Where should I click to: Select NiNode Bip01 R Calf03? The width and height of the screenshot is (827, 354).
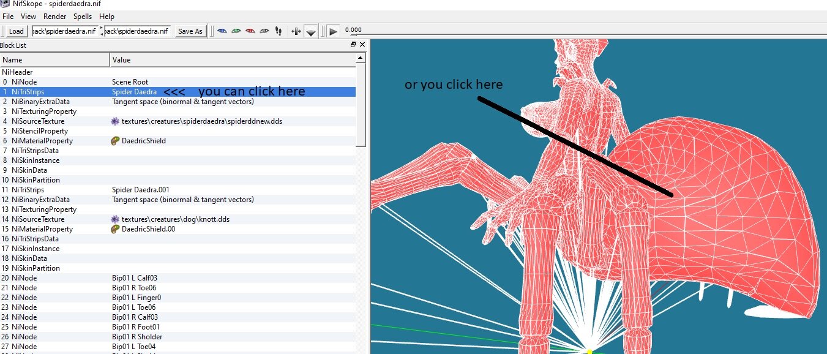[178, 317]
